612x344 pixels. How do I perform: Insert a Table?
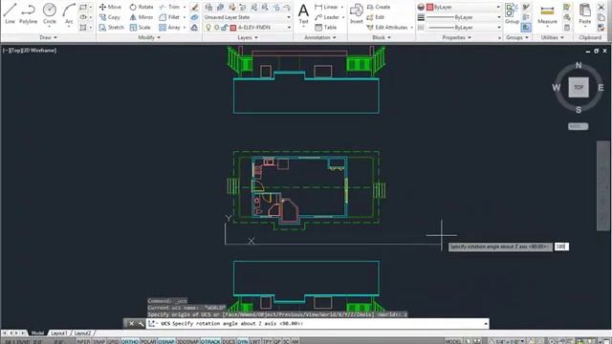pos(326,28)
